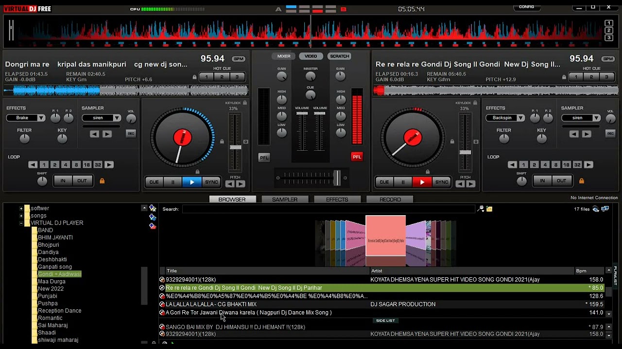622x349 pixels.
Task: Click the blue add-folder icon in the browser
Action: pos(153,217)
